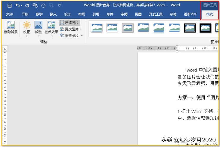Open Customize Quick Access Toolbar dropdown
This screenshot has width=220, height=147.
tap(59, 6)
